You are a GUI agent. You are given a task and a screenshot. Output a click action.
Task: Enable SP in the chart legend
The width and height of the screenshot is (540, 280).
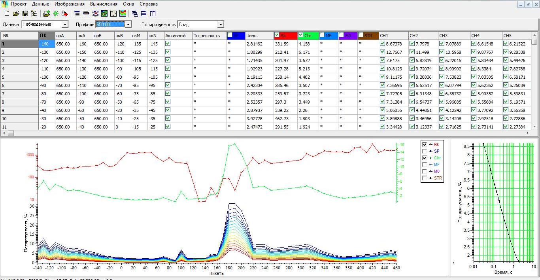tap(425, 151)
